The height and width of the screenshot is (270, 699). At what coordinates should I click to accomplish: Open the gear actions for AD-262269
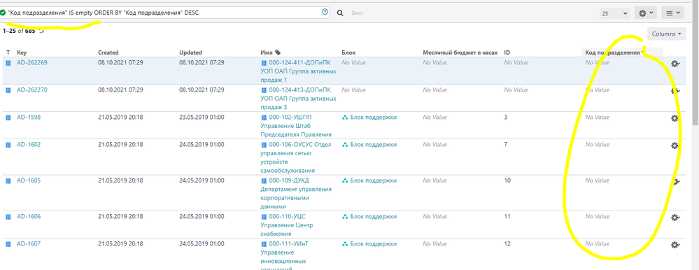coord(675,64)
